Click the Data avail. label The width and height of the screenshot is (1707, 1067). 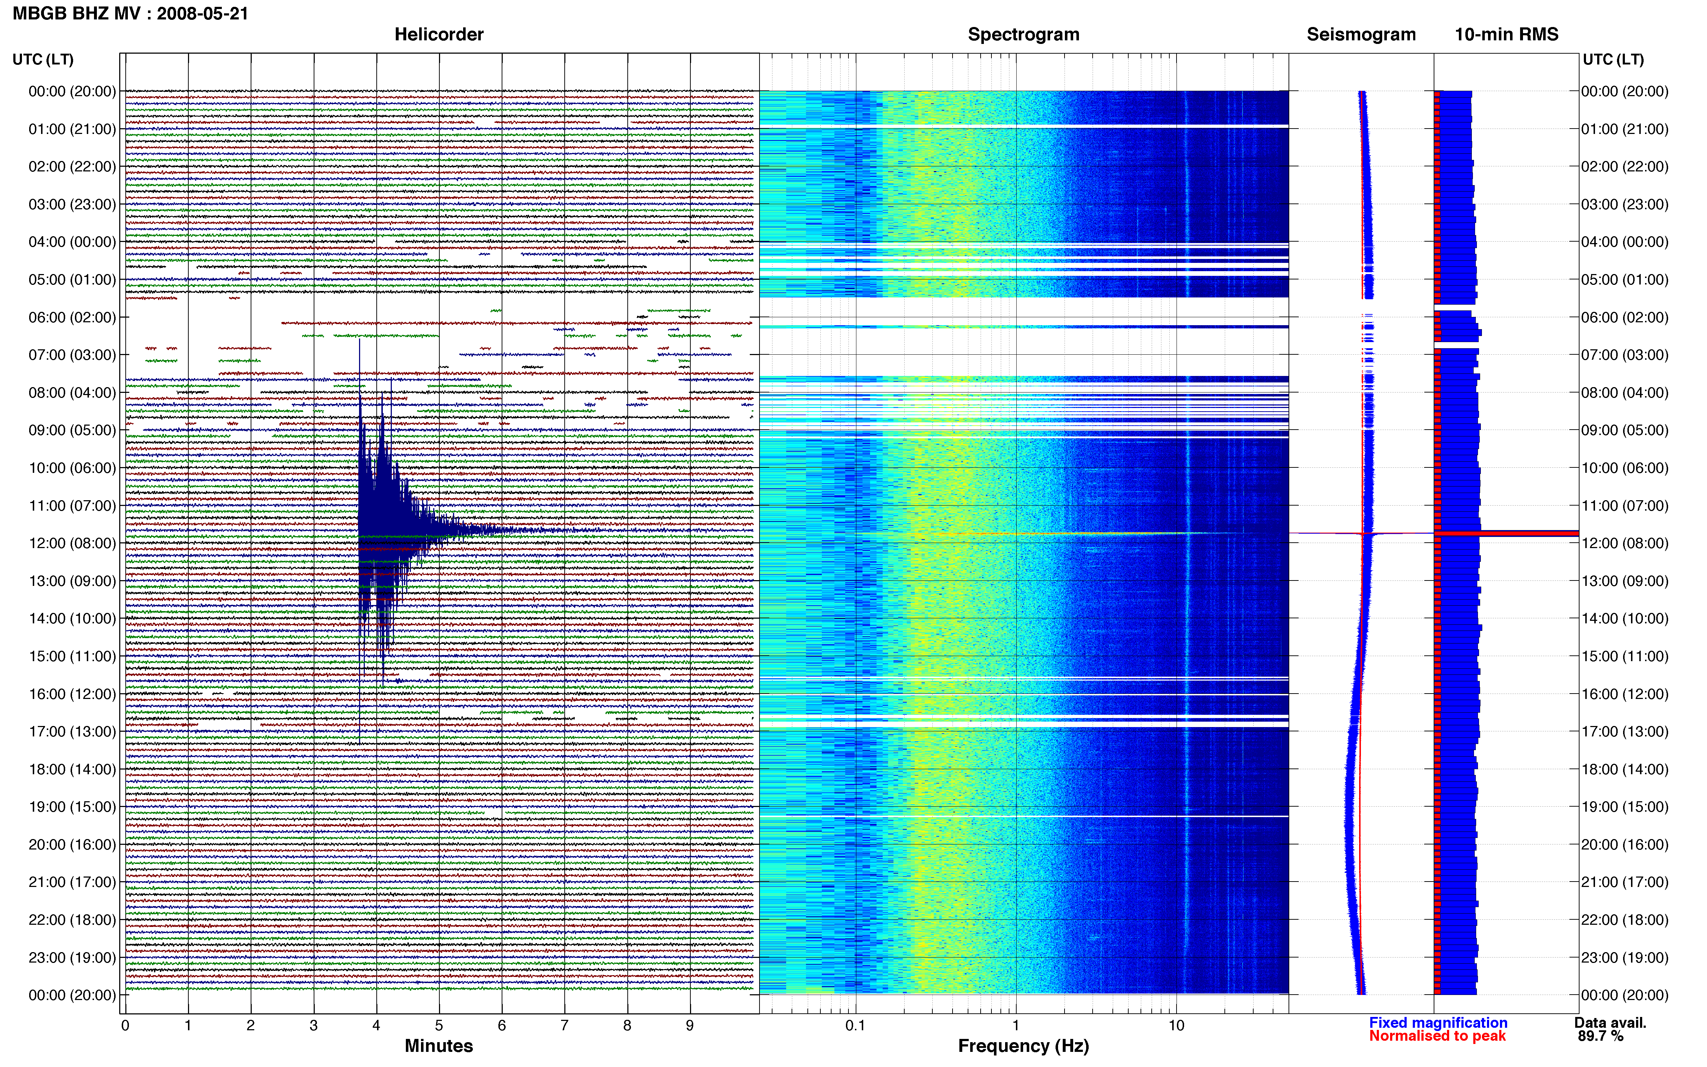(1610, 1023)
